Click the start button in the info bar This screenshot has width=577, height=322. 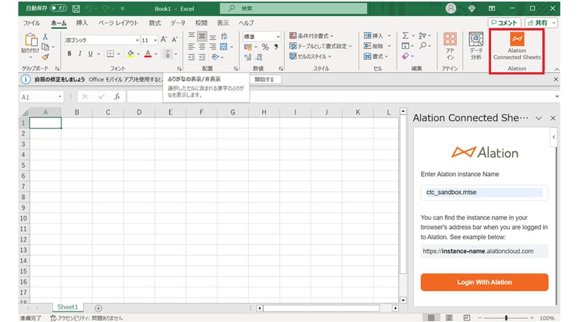pyautogui.click(x=265, y=79)
